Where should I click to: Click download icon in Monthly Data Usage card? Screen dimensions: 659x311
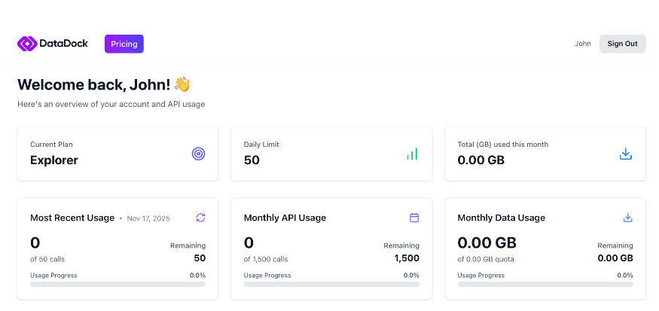click(x=627, y=218)
